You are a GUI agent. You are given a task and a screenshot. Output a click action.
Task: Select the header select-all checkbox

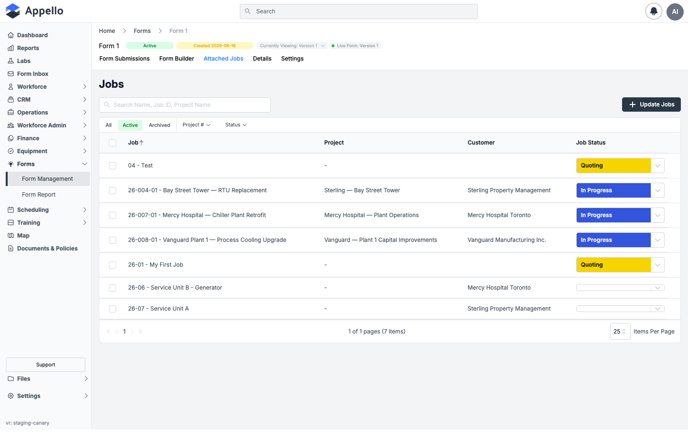[113, 143]
